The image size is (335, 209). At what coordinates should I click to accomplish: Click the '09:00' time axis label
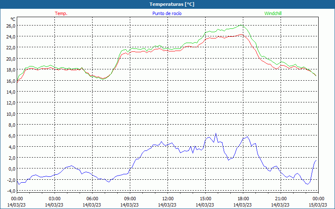[x=130, y=199]
